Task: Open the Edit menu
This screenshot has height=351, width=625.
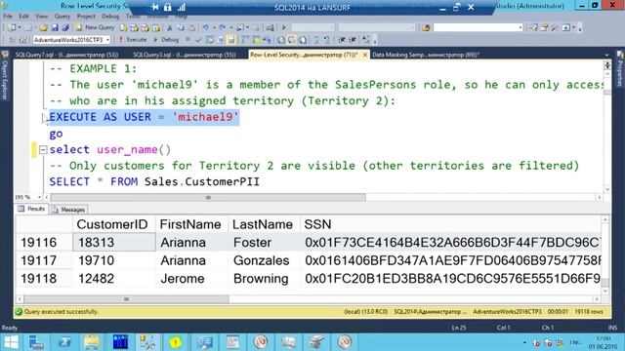Action: (x=23, y=17)
